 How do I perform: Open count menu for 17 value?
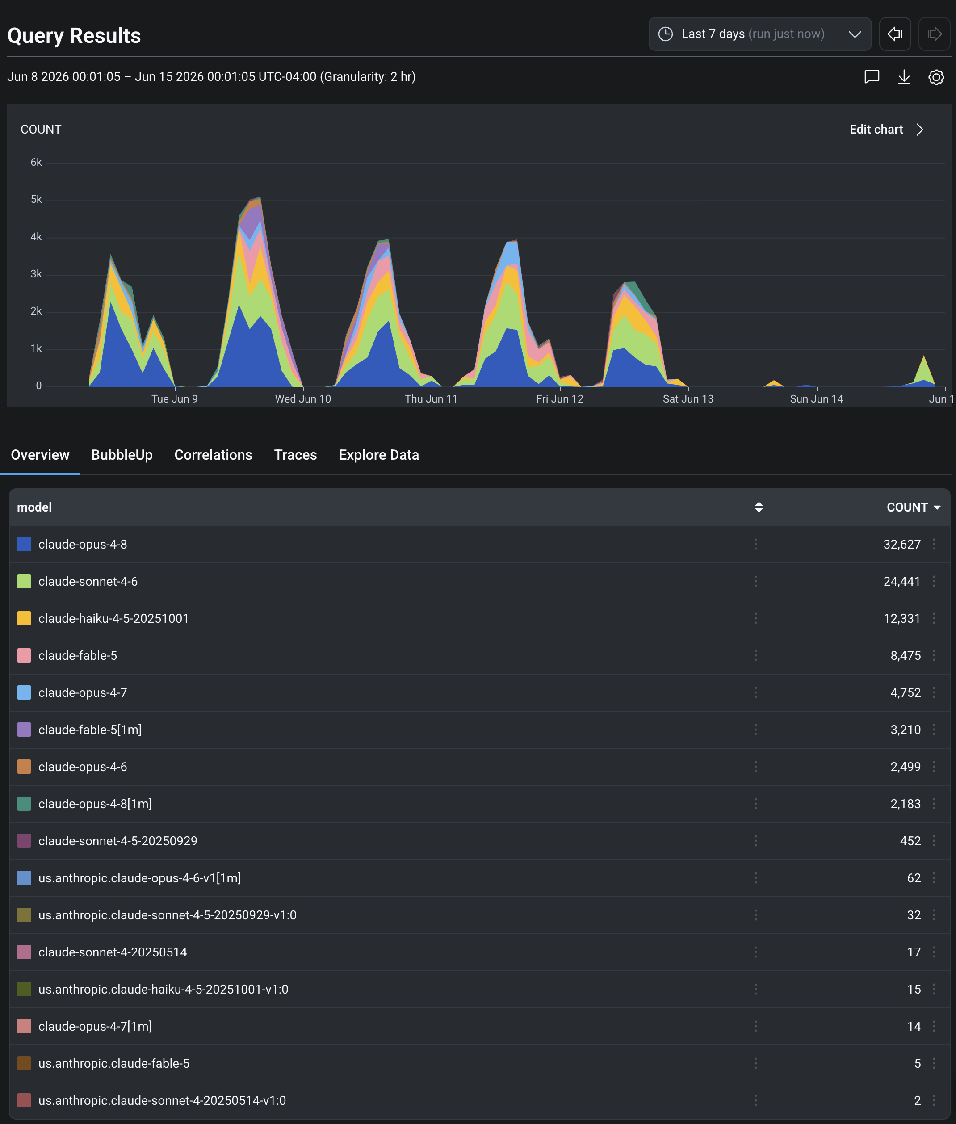click(934, 952)
